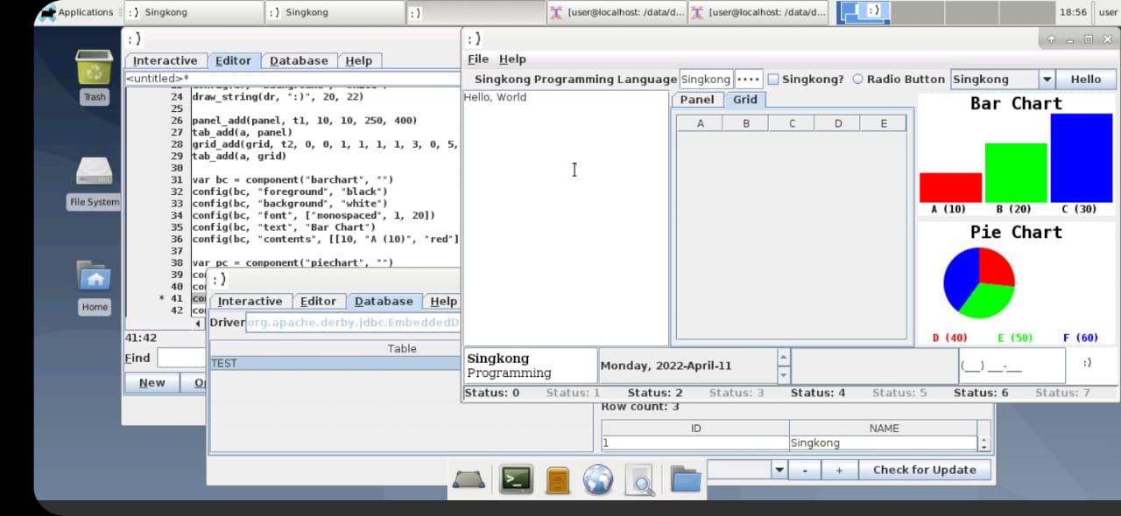Click the Hello button
Viewport: 1121px width, 516px height.
[1086, 79]
